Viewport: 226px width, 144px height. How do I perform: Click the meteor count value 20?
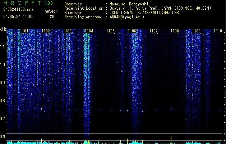(x=52, y=17)
